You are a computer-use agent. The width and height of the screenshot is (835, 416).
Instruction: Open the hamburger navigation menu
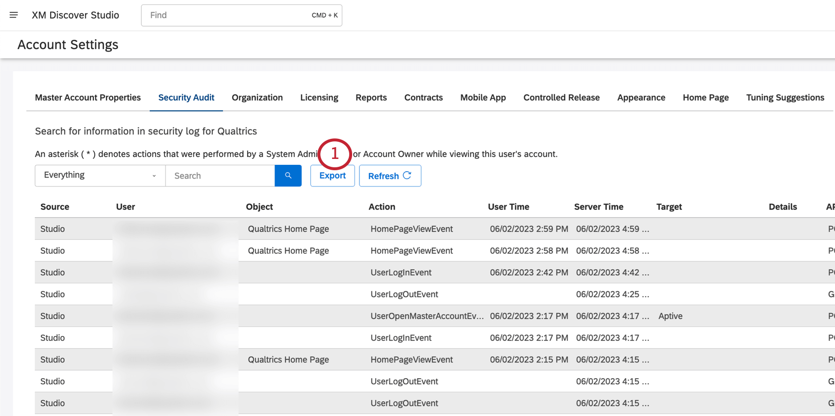14,15
